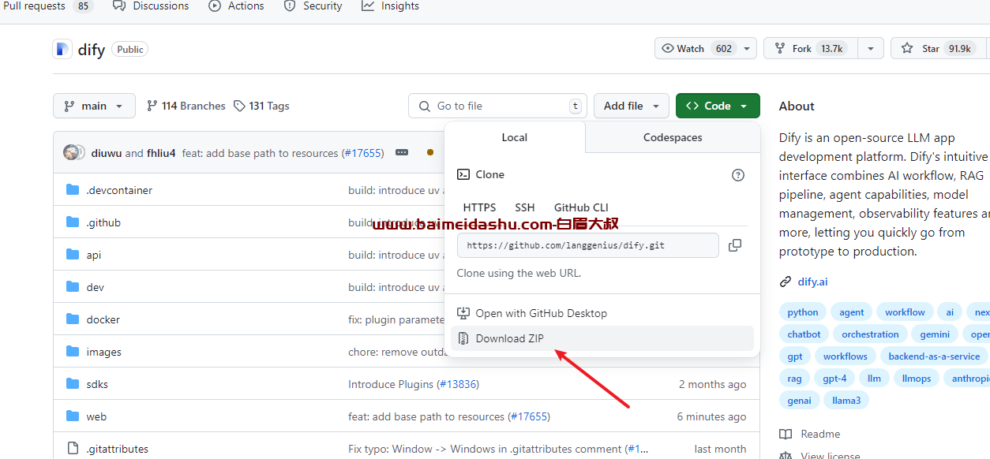
Task: Switch to the Codespaces tab
Action: tap(673, 137)
